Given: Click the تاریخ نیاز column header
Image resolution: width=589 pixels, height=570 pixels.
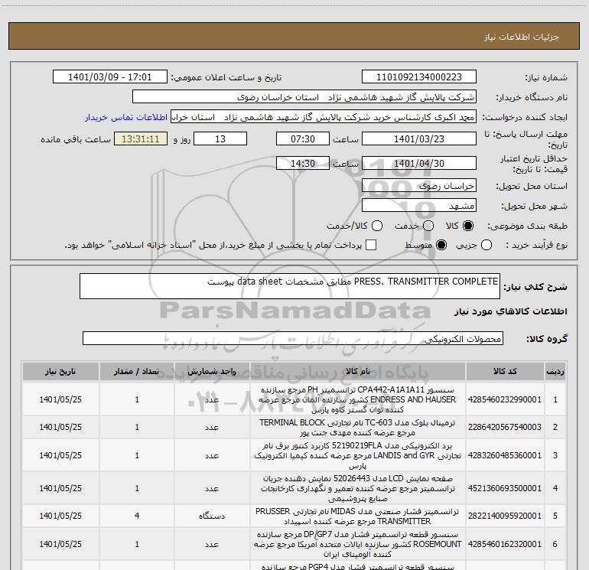Looking at the screenshot, I should (58, 371).
